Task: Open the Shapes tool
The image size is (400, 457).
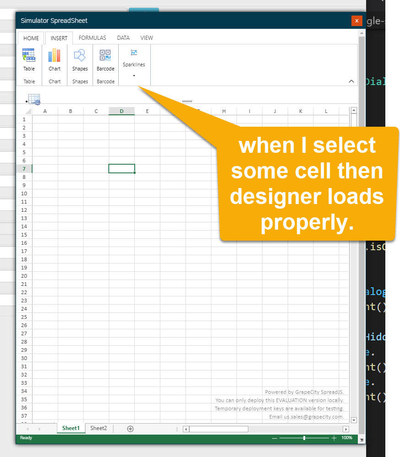Action: (x=80, y=55)
